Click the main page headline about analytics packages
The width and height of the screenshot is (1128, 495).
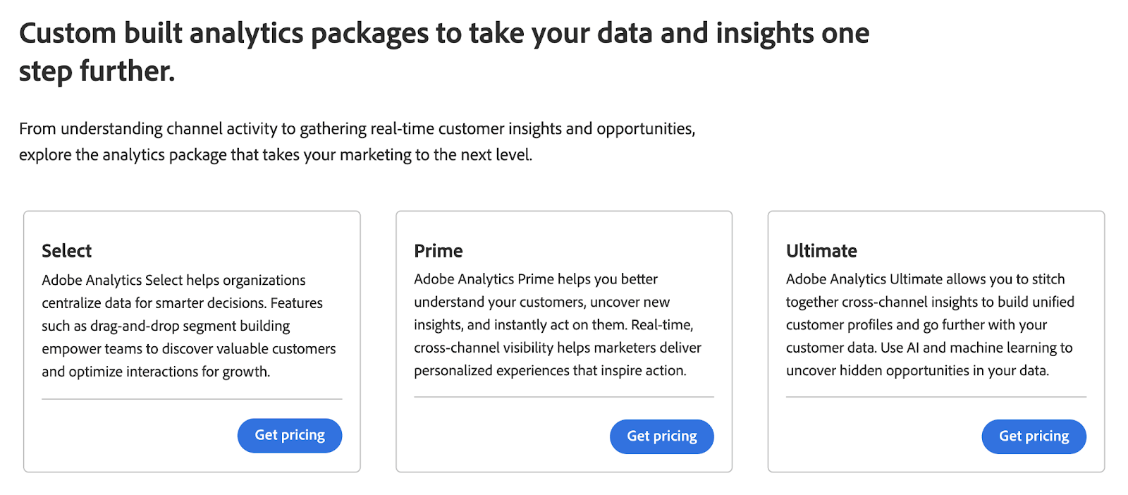(444, 49)
